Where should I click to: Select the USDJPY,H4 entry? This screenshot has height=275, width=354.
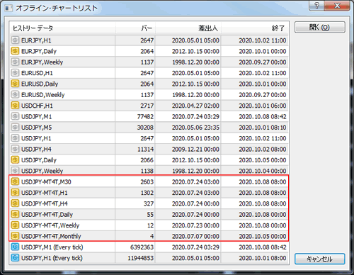pos(36,149)
